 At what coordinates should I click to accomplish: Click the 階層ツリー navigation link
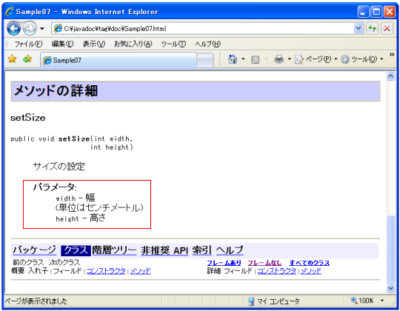[x=114, y=250]
